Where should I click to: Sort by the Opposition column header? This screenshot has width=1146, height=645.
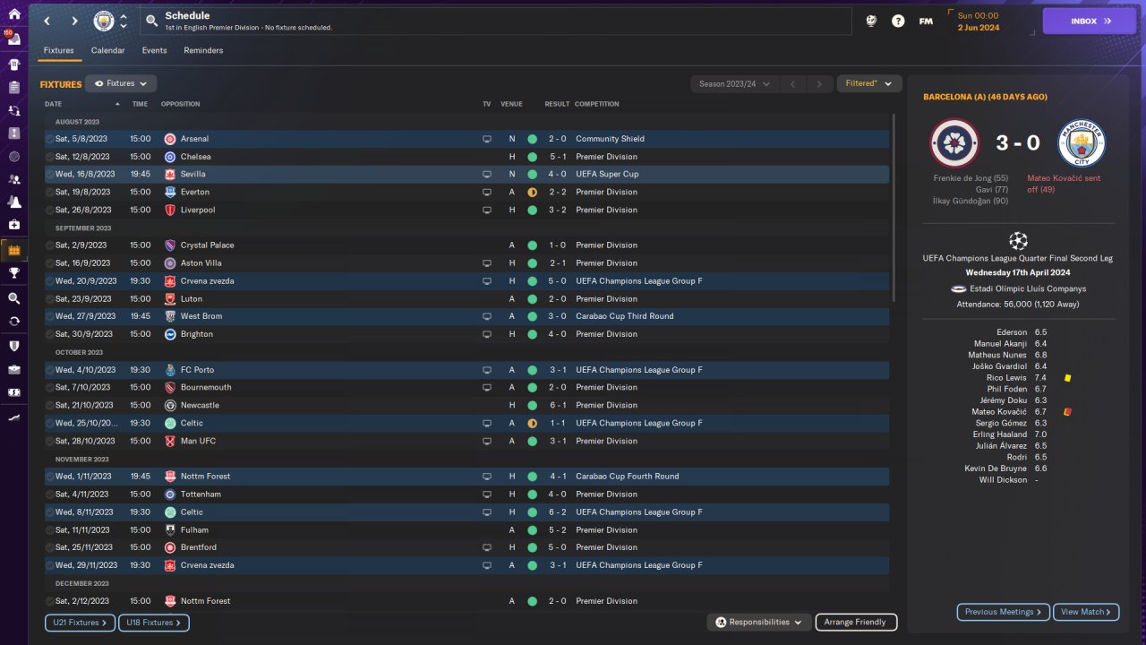tap(181, 104)
